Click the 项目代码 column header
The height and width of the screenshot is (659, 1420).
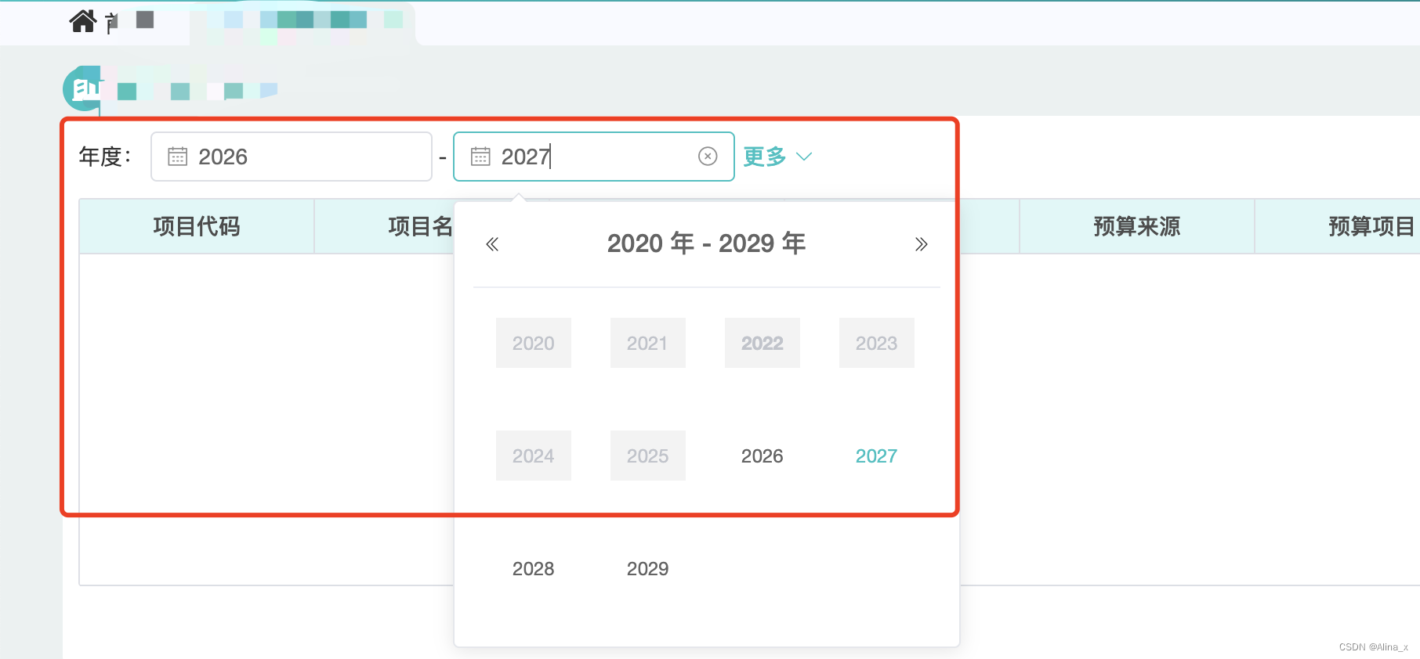click(x=197, y=226)
